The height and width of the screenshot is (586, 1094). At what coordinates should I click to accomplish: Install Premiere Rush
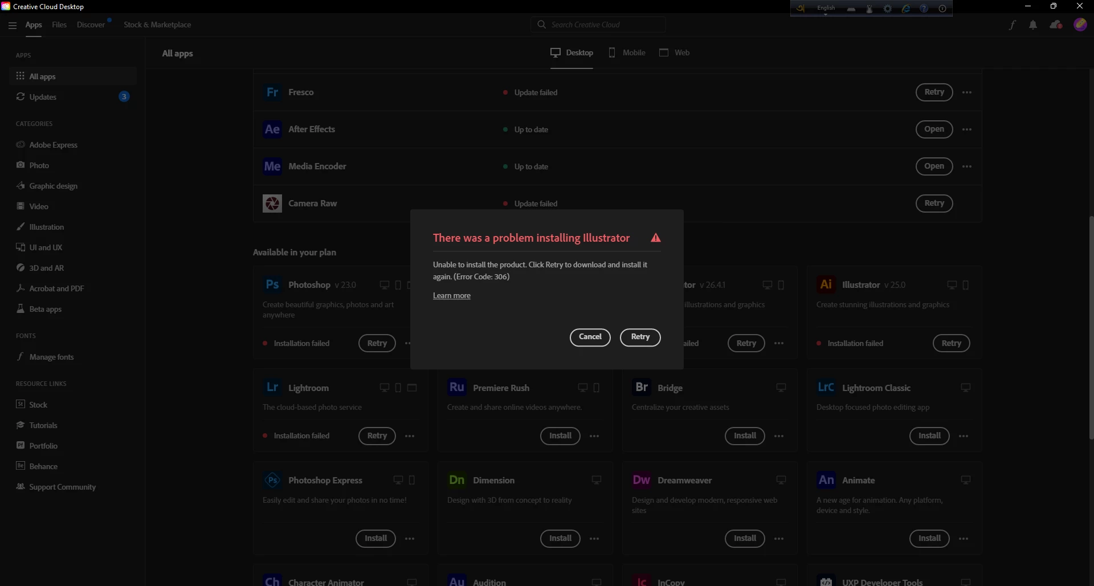pos(560,436)
